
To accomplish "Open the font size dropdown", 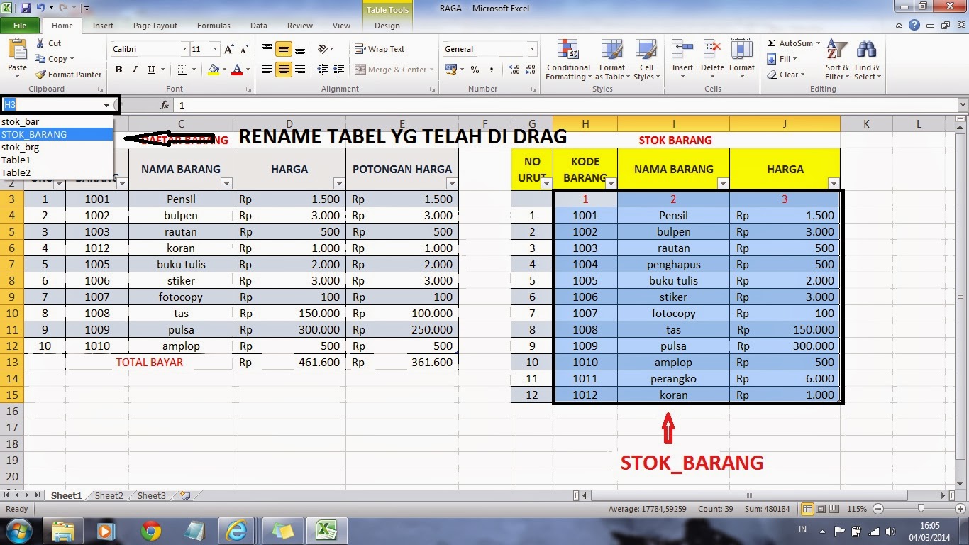I will coord(214,49).
